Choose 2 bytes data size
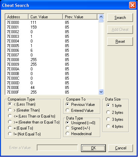The height and width of the screenshot is (157, 138). click(115, 113)
